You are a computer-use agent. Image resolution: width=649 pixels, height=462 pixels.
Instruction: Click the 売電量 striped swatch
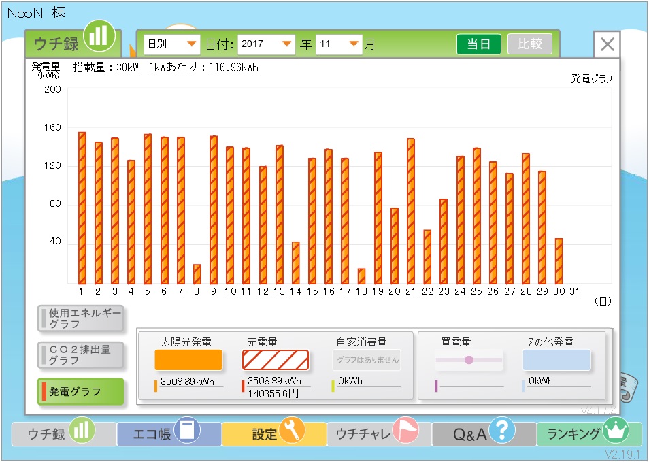click(x=276, y=360)
